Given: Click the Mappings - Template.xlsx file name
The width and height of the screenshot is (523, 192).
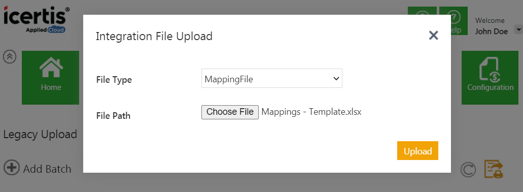Looking at the screenshot, I should point(311,112).
